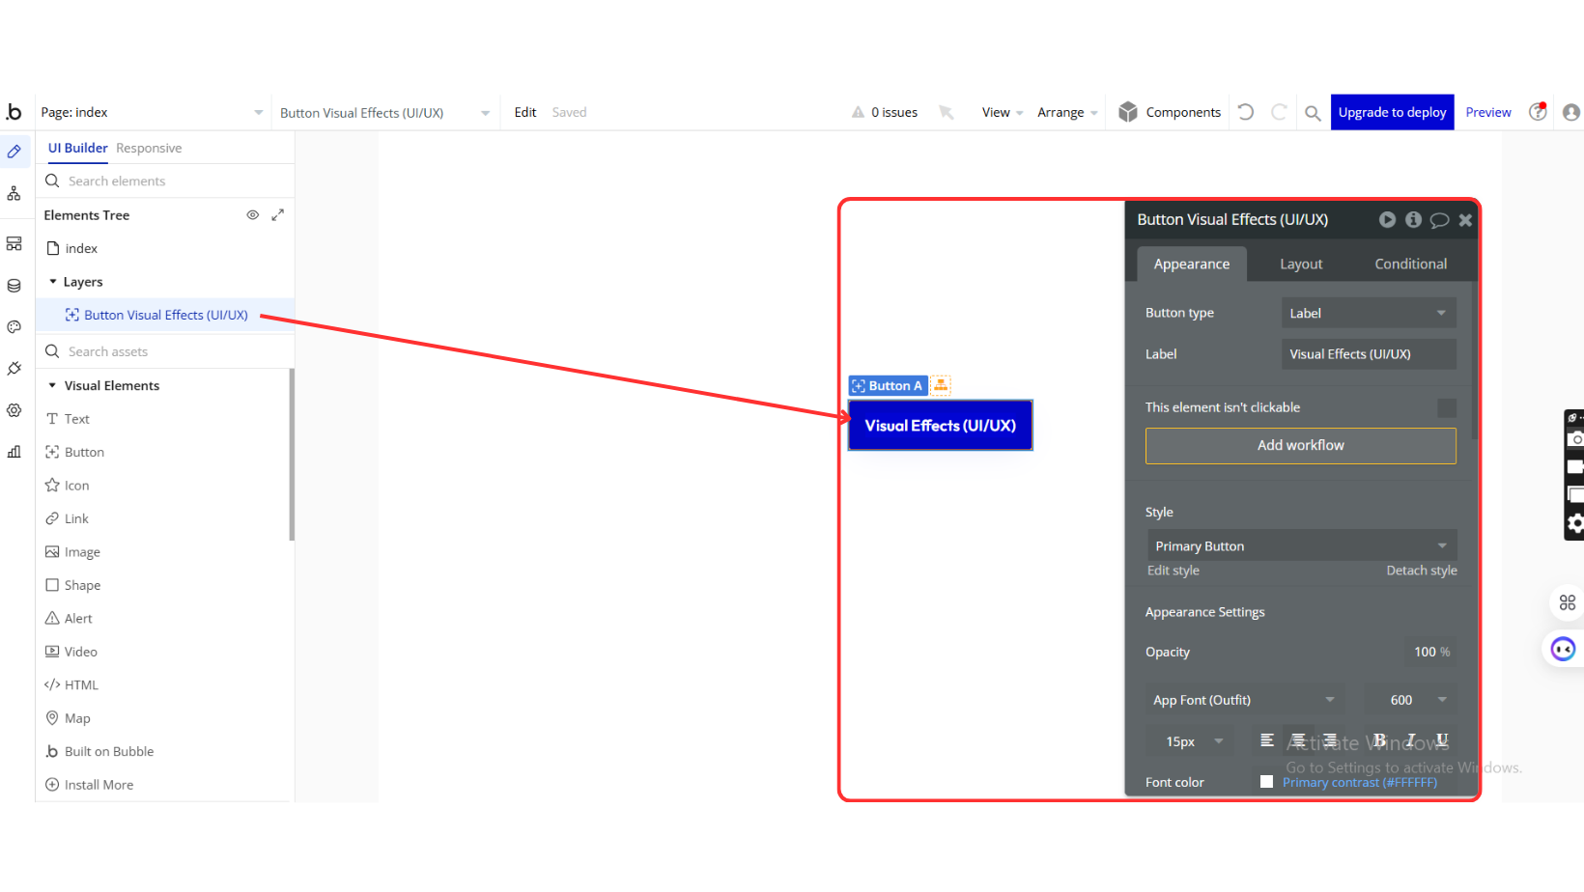The width and height of the screenshot is (1584, 892).
Task: Open the search magnifier in top toolbar
Action: [x=1313, y=113]
